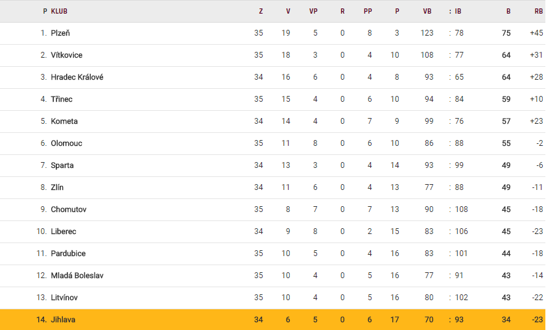Select Hradec Králové in the standings
This screenshot has width=546, height=330.
[77, 77]
